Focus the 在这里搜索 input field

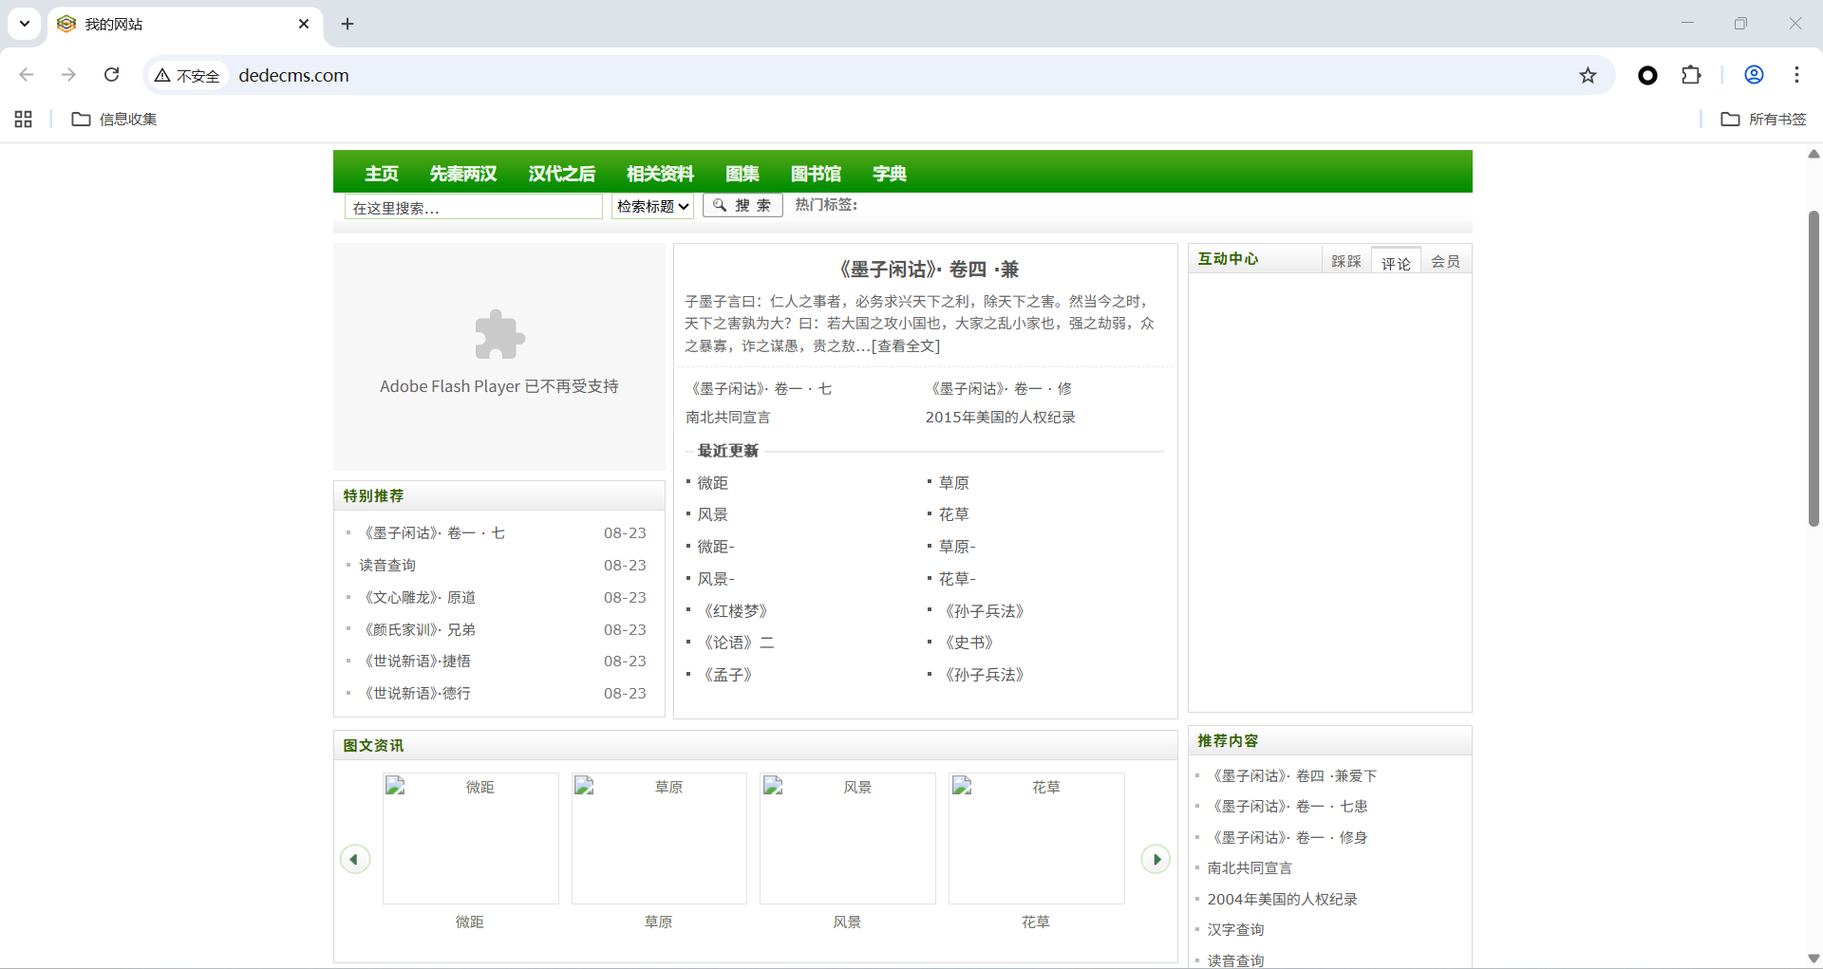(x=474, y=207)
